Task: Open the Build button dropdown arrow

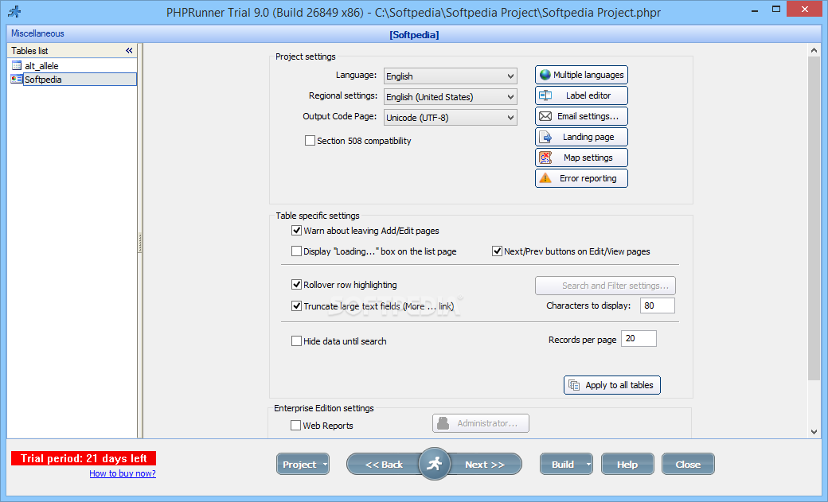Action: (x=588, y=465)
